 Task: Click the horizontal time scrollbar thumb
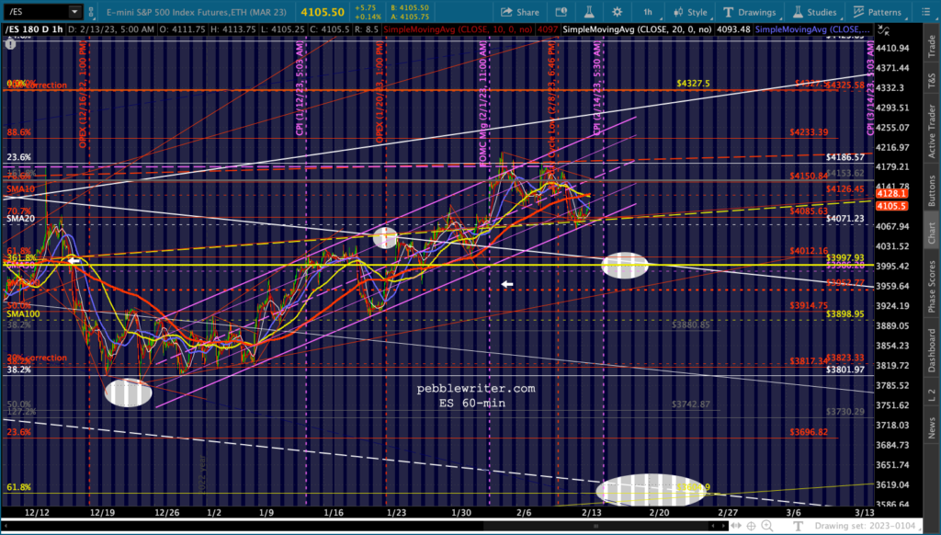tap(595, 526)
